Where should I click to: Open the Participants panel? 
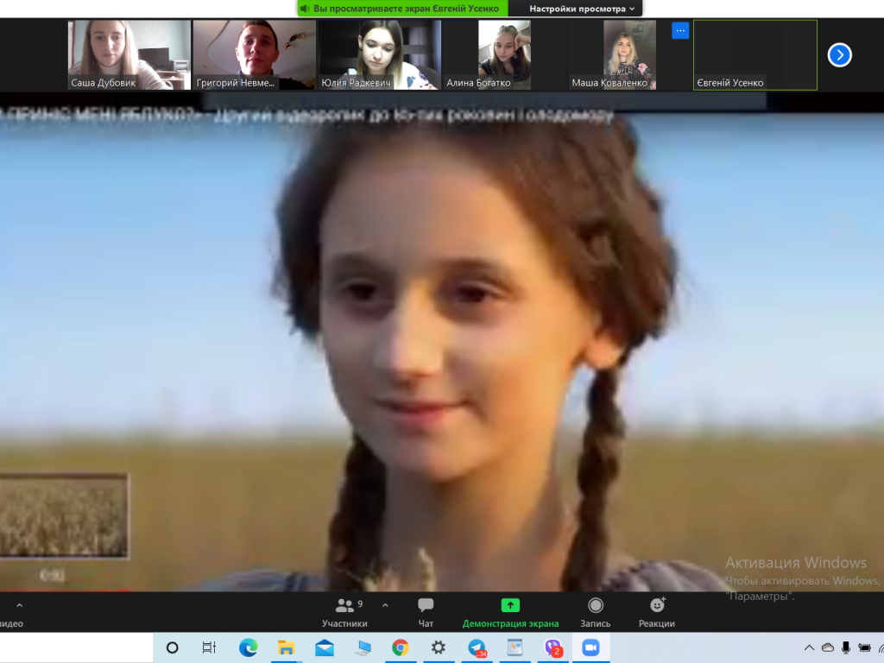(x=344, y=611)
